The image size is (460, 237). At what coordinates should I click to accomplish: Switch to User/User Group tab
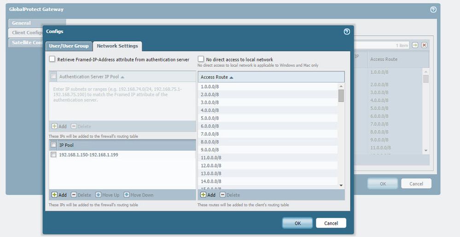coord(69,46)
